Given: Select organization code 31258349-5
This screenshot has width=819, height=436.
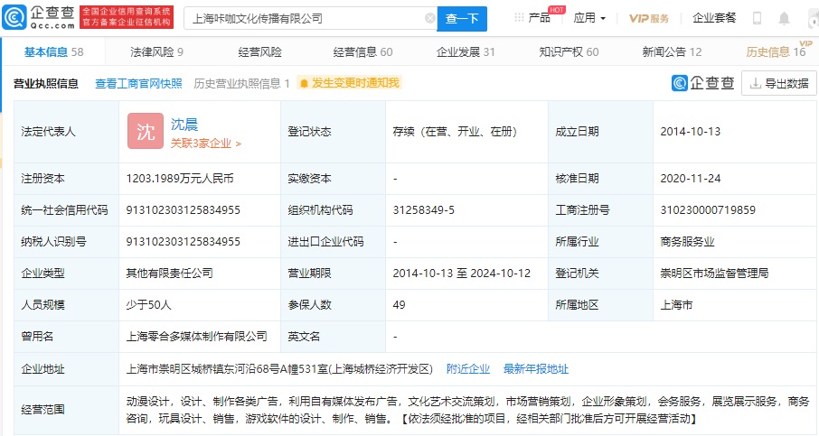Looking at the screenshot, I should 424,209.
